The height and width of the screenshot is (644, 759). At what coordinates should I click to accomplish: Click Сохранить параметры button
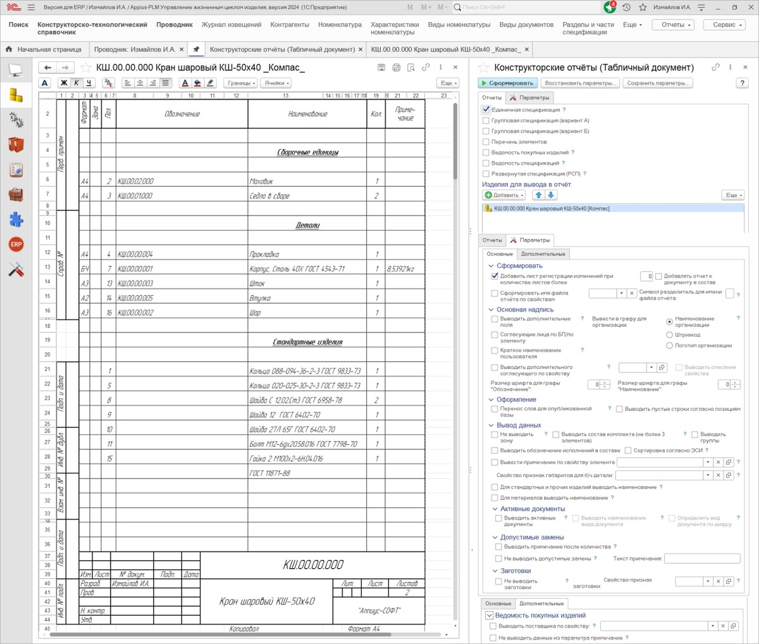click(658, 83)
